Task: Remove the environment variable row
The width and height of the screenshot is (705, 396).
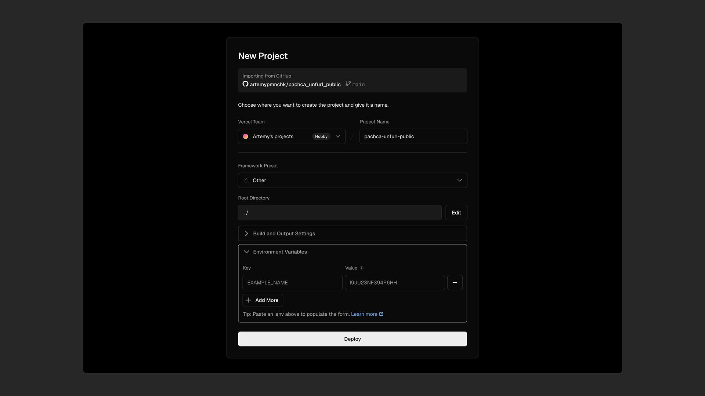Action: (x=455, y=283)
